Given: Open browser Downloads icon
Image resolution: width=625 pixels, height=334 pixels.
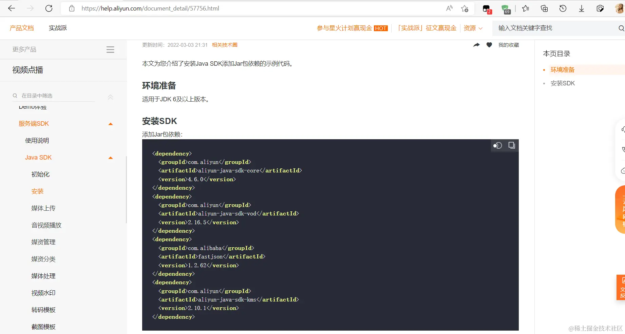Looking at the screenshot, I should [x=581, y=8].
